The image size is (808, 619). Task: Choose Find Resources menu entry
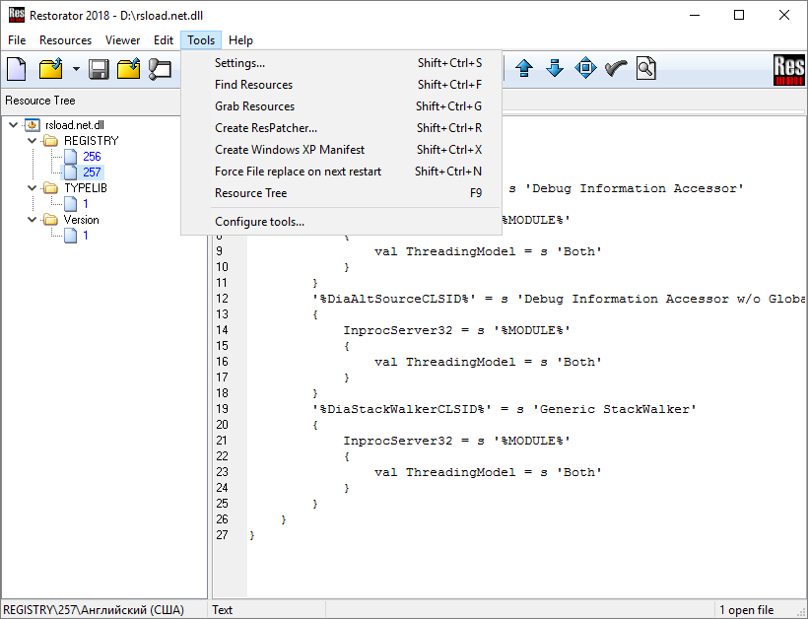click(x=342, y=85)
